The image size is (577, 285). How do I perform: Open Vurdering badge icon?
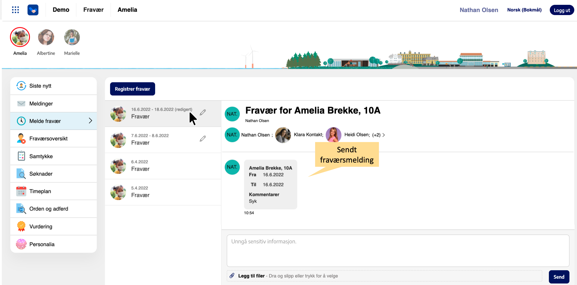[21, 226]
